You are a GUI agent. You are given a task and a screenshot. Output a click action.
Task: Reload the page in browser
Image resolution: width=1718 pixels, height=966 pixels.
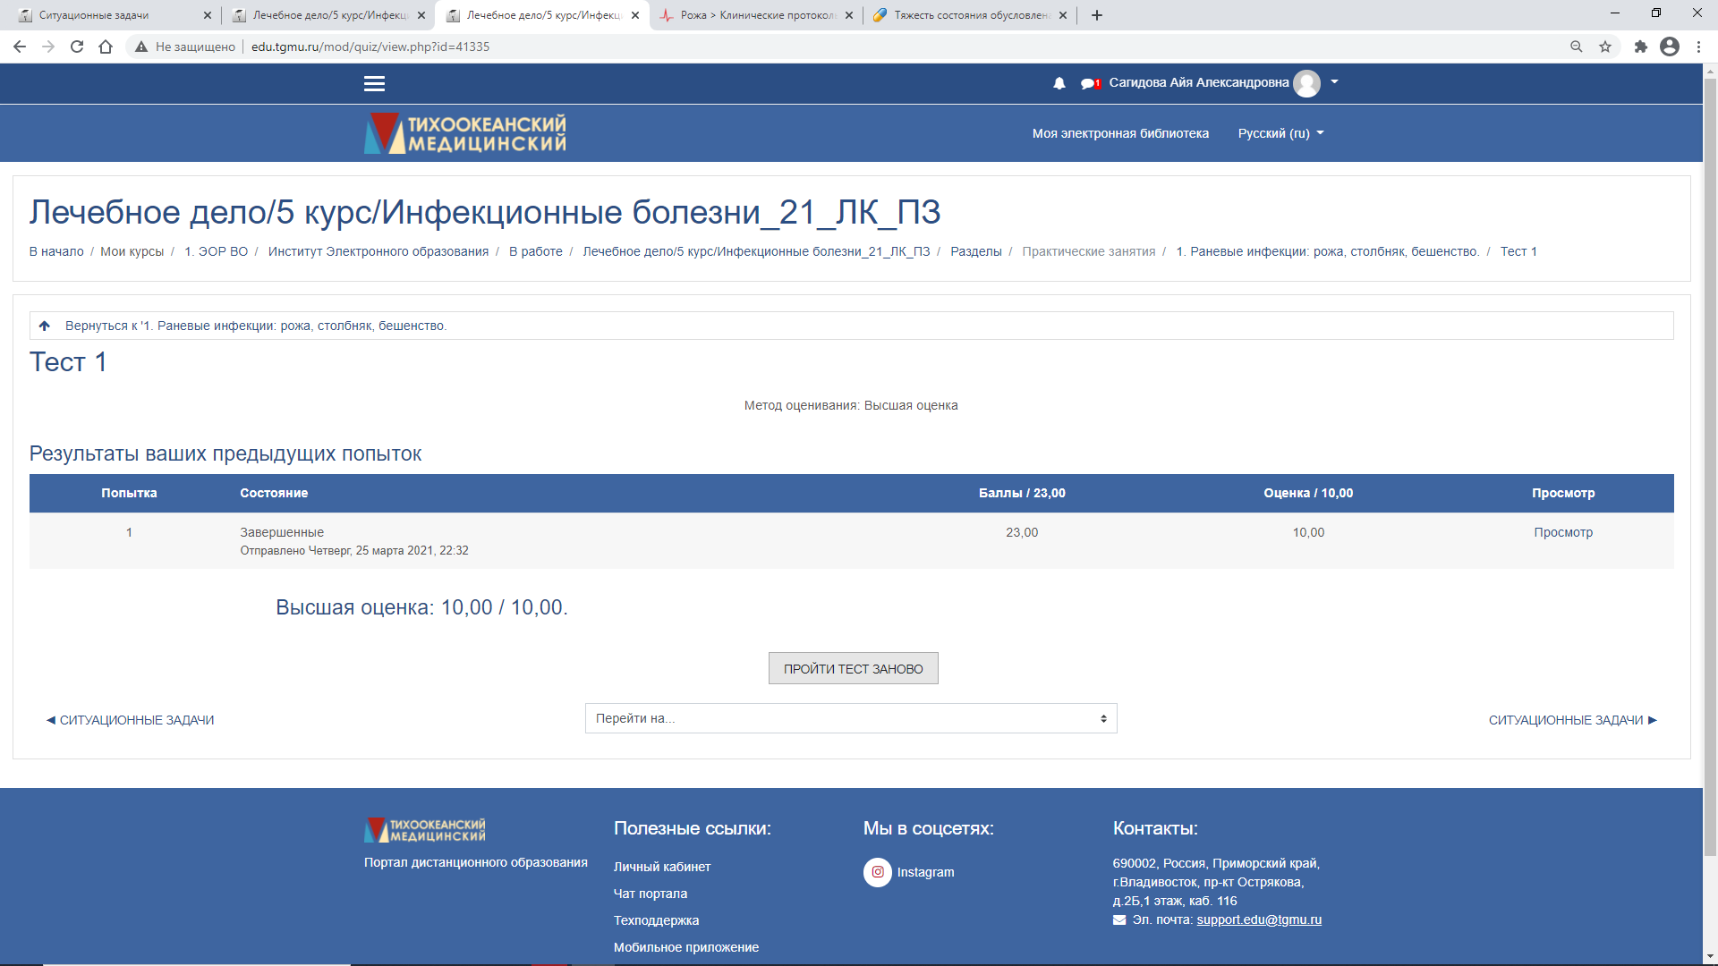tap(77, 47)
